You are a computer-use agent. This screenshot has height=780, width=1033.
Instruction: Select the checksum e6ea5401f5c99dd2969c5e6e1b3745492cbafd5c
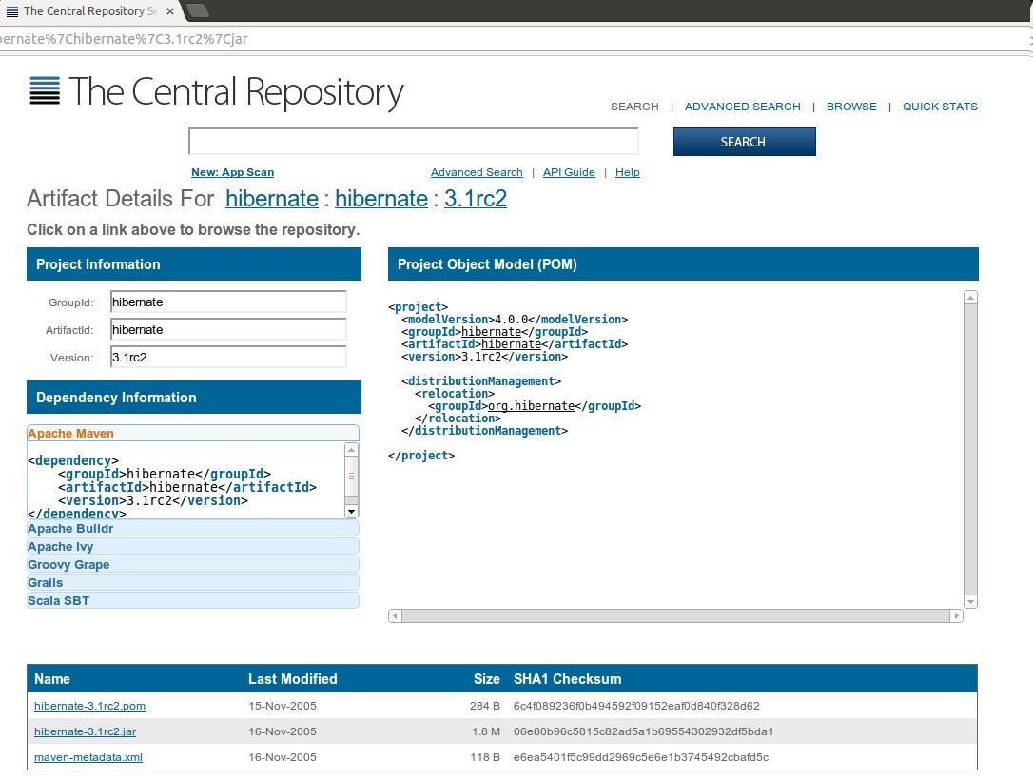[x=641, y=757]
